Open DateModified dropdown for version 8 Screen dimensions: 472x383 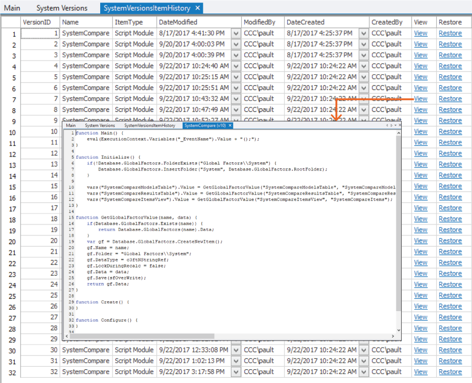(236, 110)
